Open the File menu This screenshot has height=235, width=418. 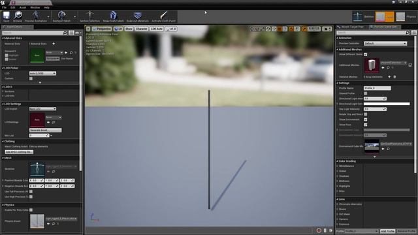click(x=4, y=7)
